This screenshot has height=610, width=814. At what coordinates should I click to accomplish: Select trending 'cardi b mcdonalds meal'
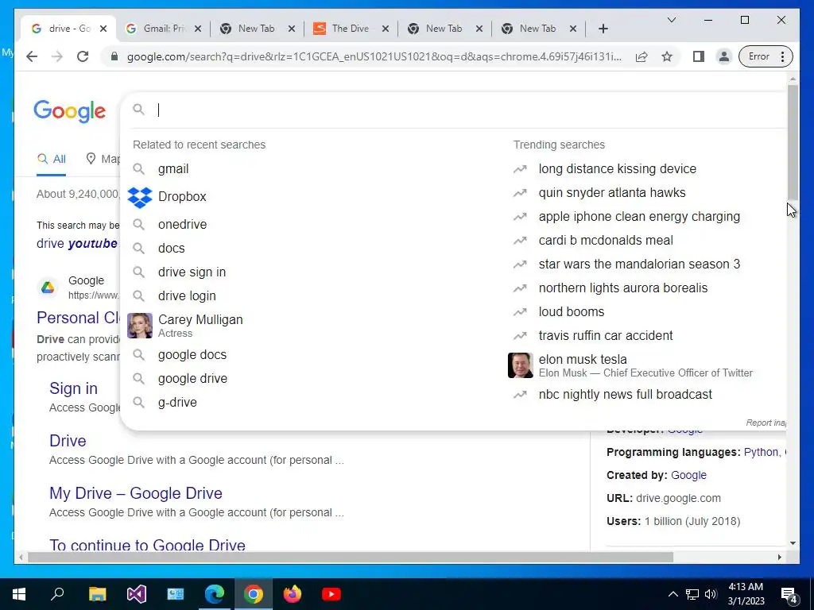[606, 240]
